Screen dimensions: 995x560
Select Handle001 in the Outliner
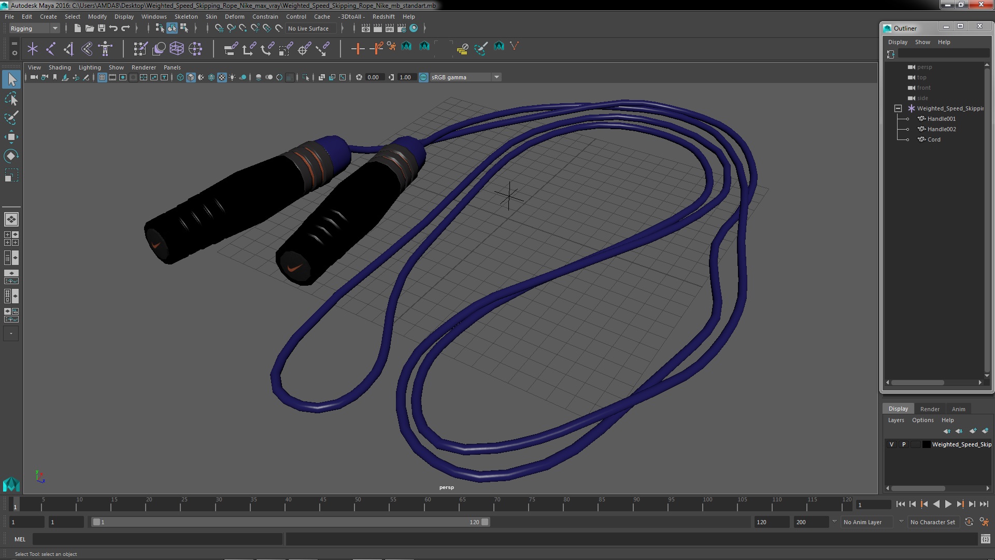click(x=942, y=119)
